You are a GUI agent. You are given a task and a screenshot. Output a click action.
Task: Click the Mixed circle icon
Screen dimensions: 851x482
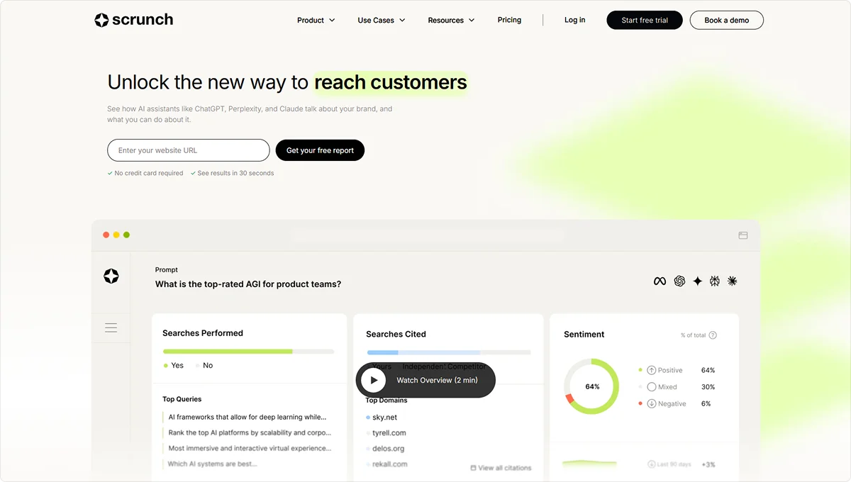[652, 387]
